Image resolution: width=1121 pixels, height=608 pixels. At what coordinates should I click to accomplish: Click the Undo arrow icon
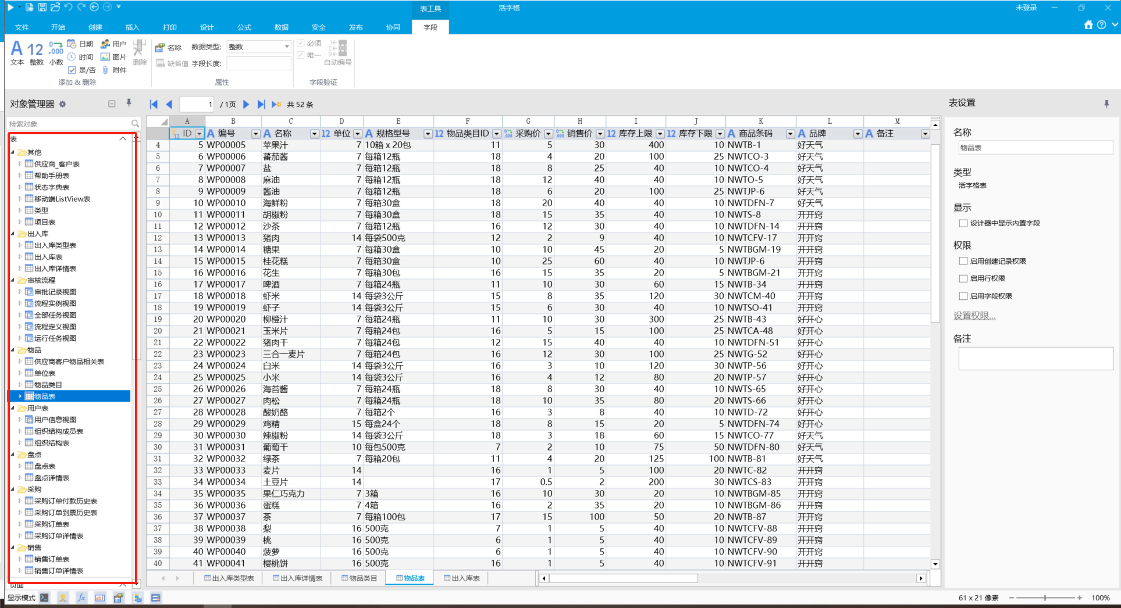68,8
